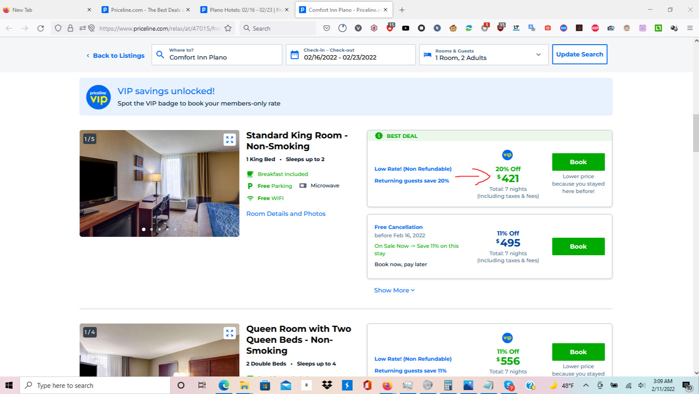
Task: Go Back to Listings
Action: pos(115,56)
